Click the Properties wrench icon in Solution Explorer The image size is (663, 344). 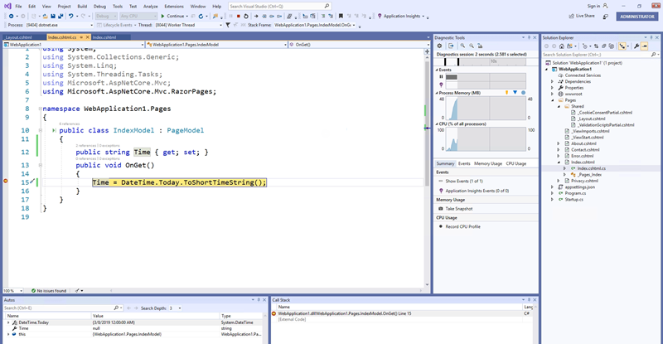tap(635, 46)
